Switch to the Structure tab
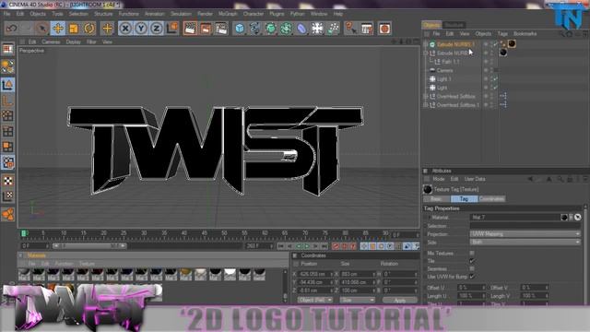Image resolution: width=590 pixels, height=332 pixels. (454, 25)
